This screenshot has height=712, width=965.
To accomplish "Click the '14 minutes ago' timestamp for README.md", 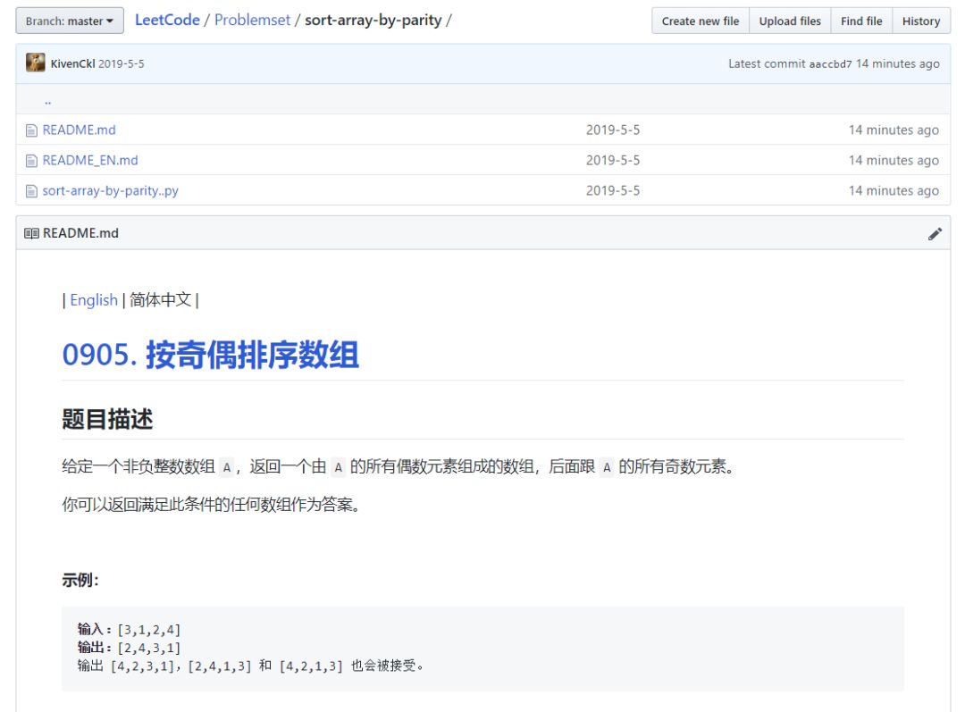I will pos(894,130).
